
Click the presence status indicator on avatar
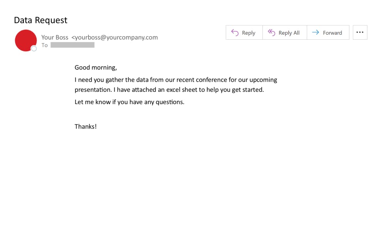pos(34,49)
